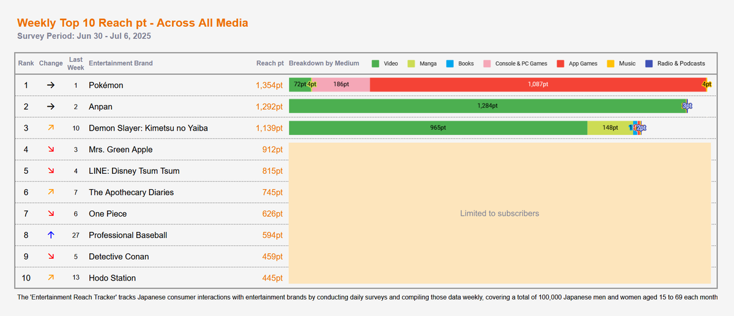Click the One Piece brand name
This screenshot has width=734, height=316.
click(108, 214)
